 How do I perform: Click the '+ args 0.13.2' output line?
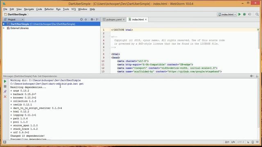(20, 91)
